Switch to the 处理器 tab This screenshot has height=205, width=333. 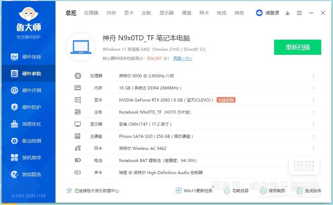coord(91,13)
